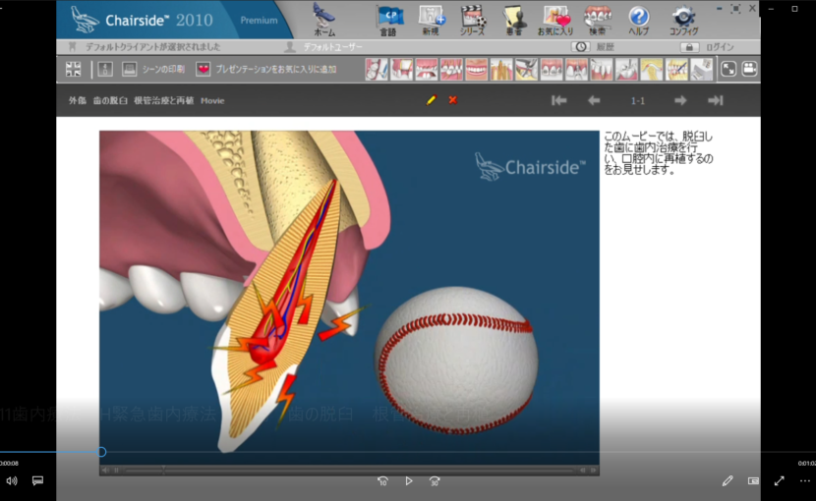Jump to last slide arrow
This screenshot has height=501, width=816.
pyautogui.click(x=716, y=100)
